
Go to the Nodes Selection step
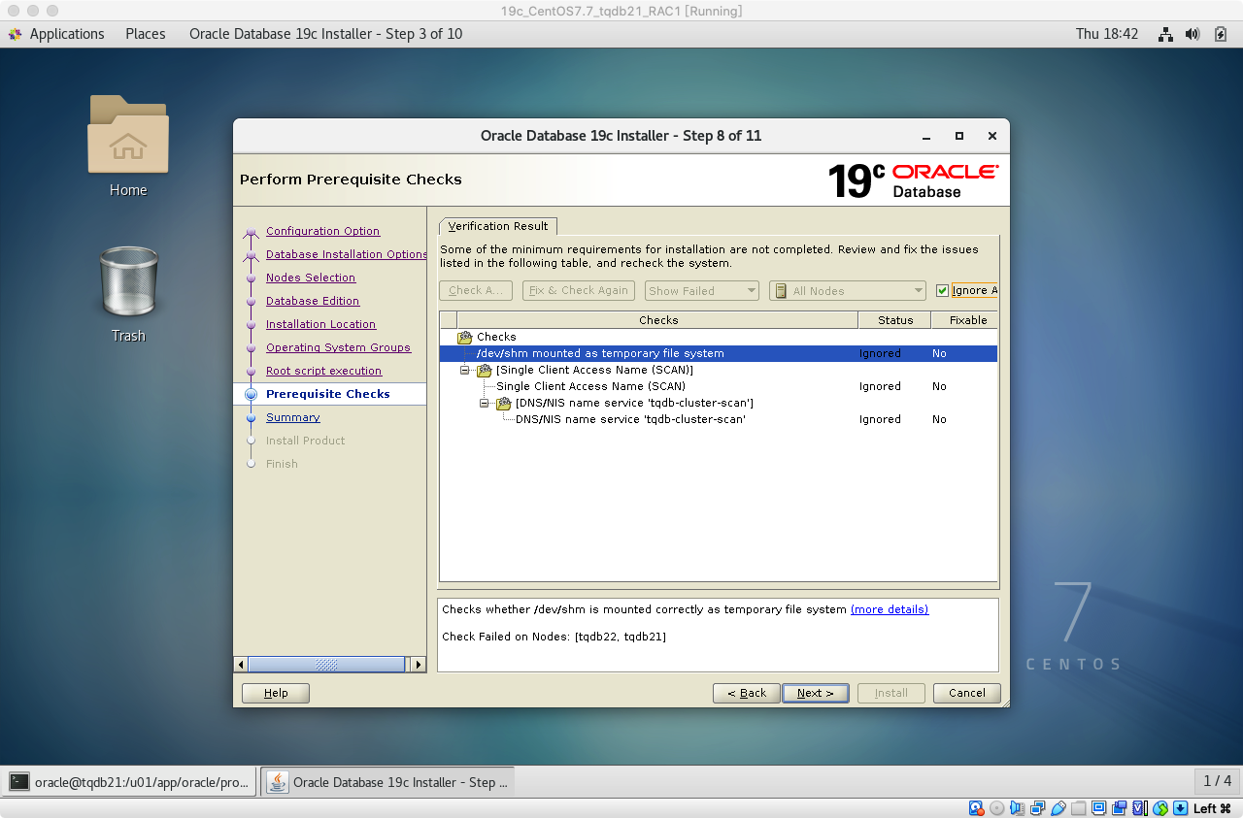pos(311,278)
